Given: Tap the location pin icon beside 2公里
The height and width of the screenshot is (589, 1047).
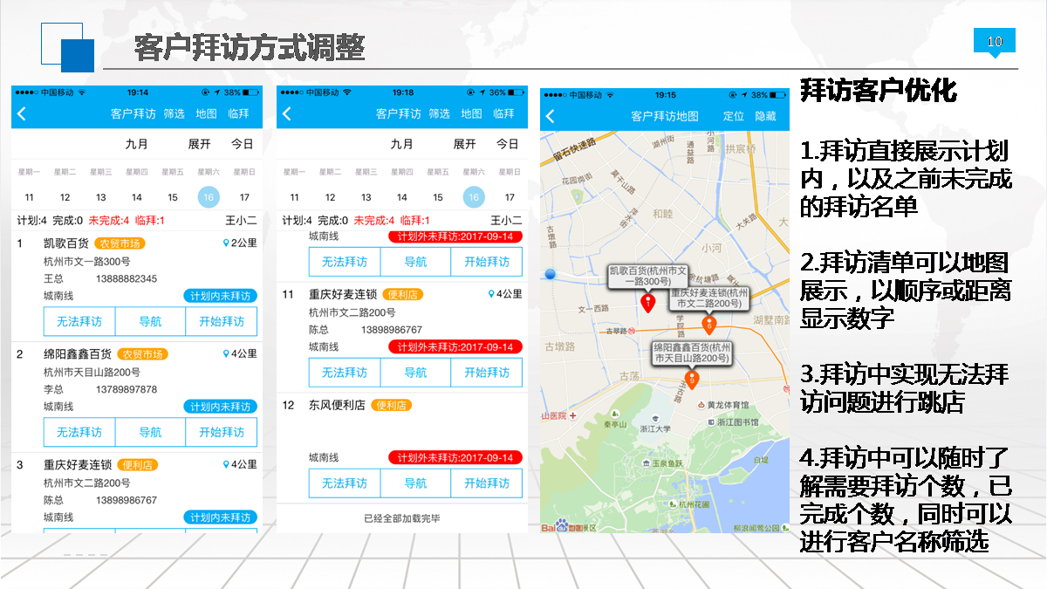Looking at the screenshot, I should (226, 243).
